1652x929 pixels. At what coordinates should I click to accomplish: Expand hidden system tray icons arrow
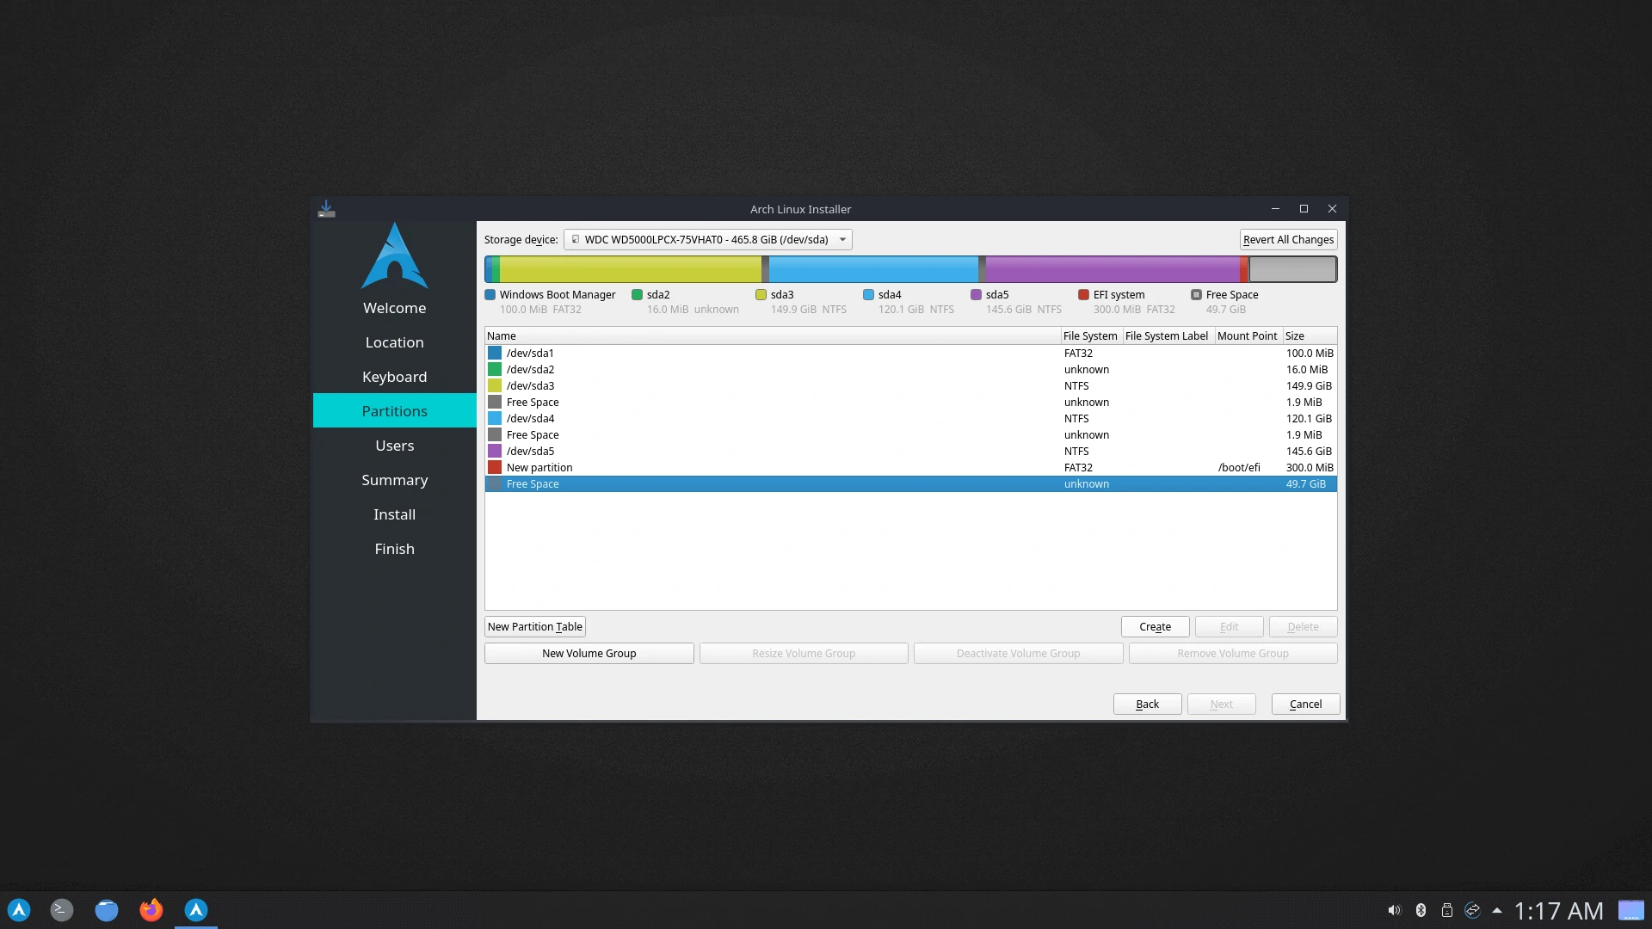pyautogui.click(x=1497, y=910)
